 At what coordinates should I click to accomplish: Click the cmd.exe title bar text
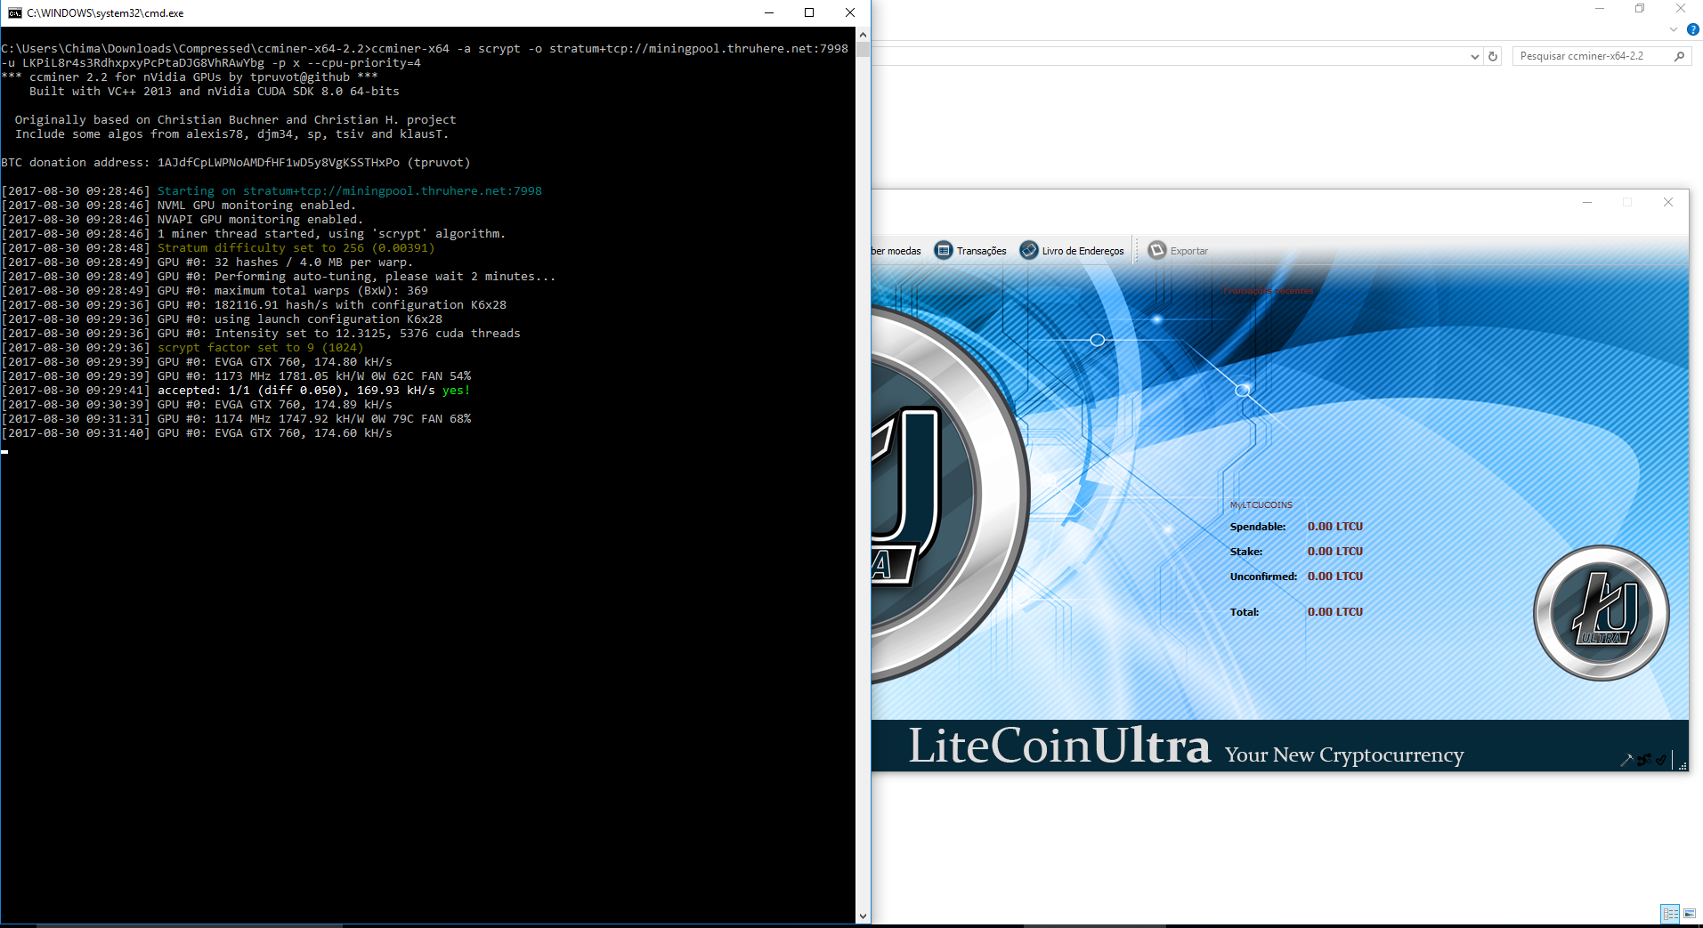105,13
